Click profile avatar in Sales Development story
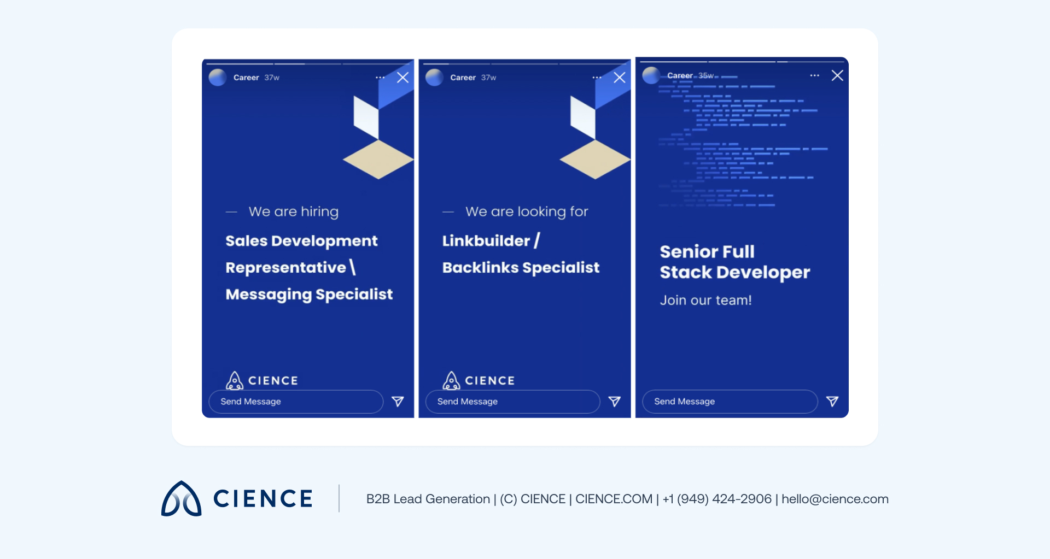 [218, 78]
